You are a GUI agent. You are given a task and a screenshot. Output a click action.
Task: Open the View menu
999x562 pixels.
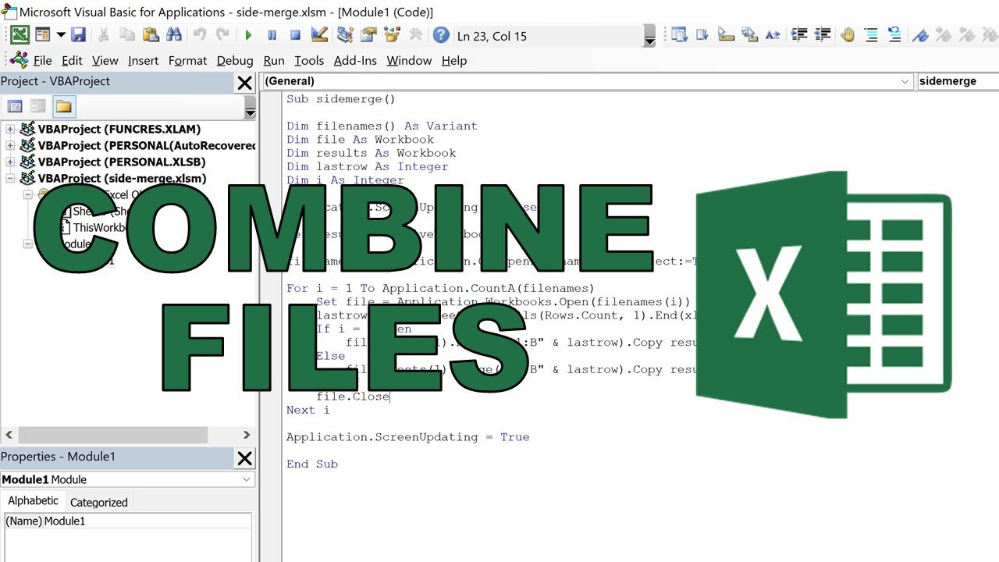click(105, 60)
